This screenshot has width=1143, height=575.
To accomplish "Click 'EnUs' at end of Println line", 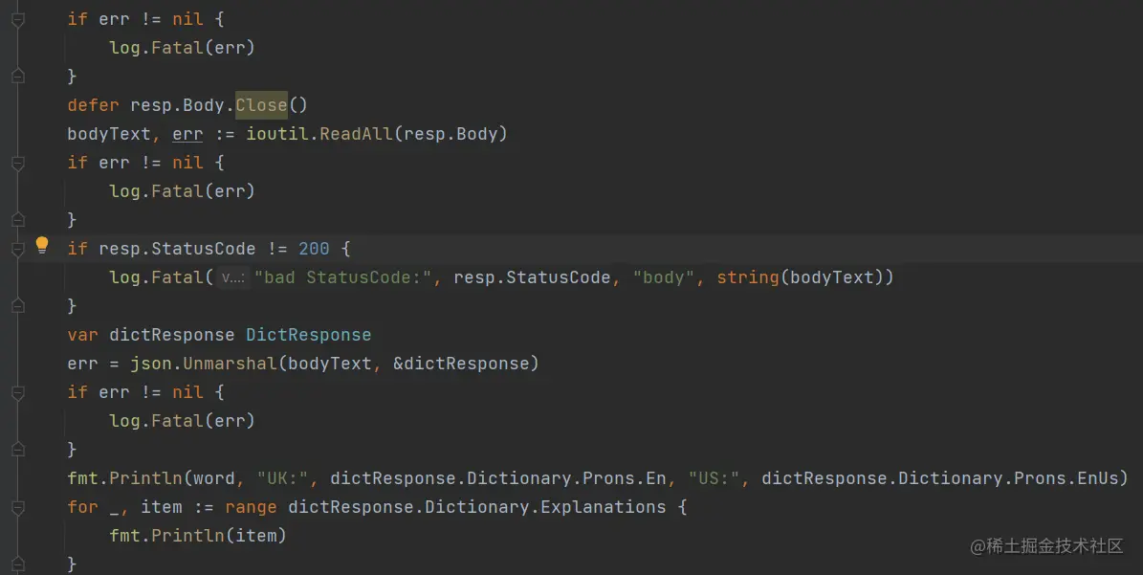I will tap(1097, 478).
